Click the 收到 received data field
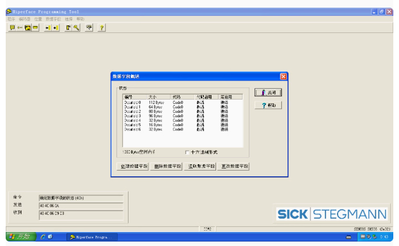Viewport: 399px width, 246px height. [x=81, y=215]
